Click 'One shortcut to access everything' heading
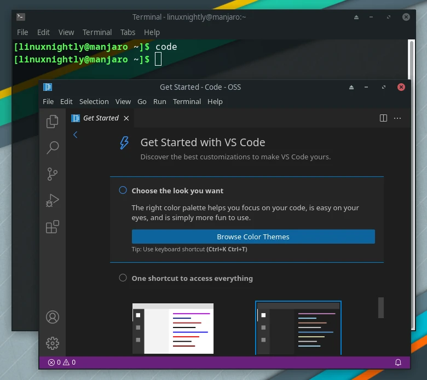 [x=192, y=278]
